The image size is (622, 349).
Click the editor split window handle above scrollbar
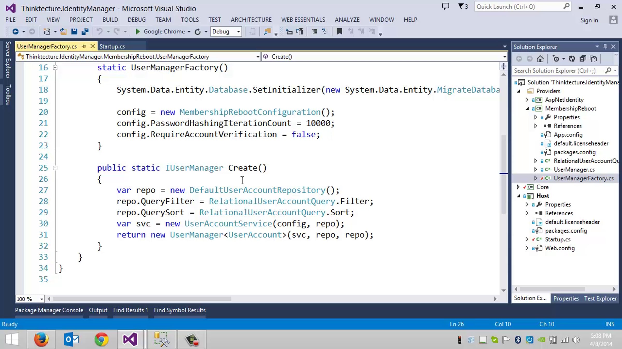point(503,66)
